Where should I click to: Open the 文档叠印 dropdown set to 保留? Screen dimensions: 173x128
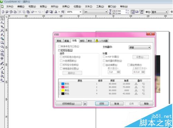[x=140, y=47]
